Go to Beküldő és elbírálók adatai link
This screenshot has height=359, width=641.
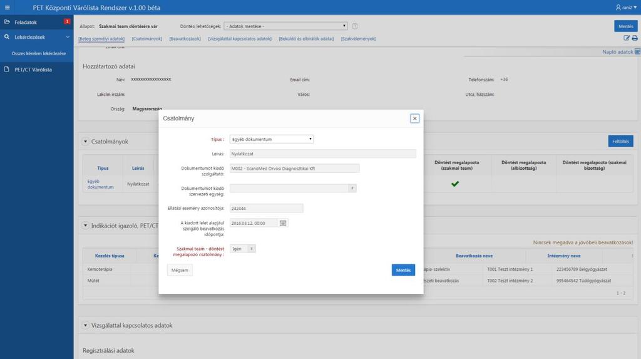[x=306, y=38]
